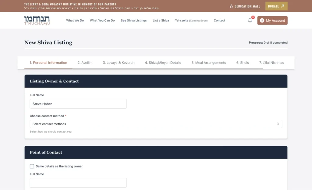Click the contact method dropdown chevron arrows
The image size is (312, 190).
[278, 124]
